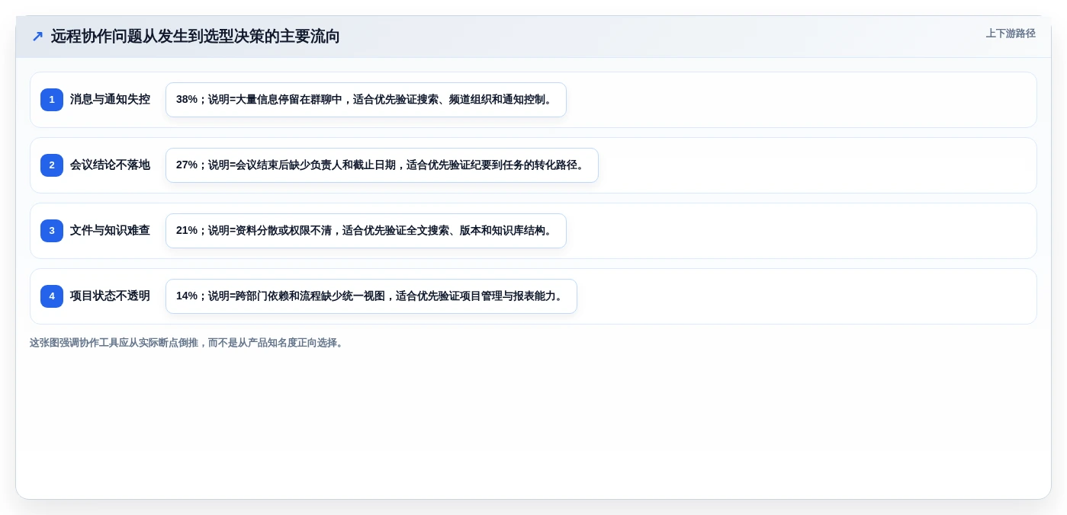Click the arrow icon beside the title
1067x515 pixels.
37,37
